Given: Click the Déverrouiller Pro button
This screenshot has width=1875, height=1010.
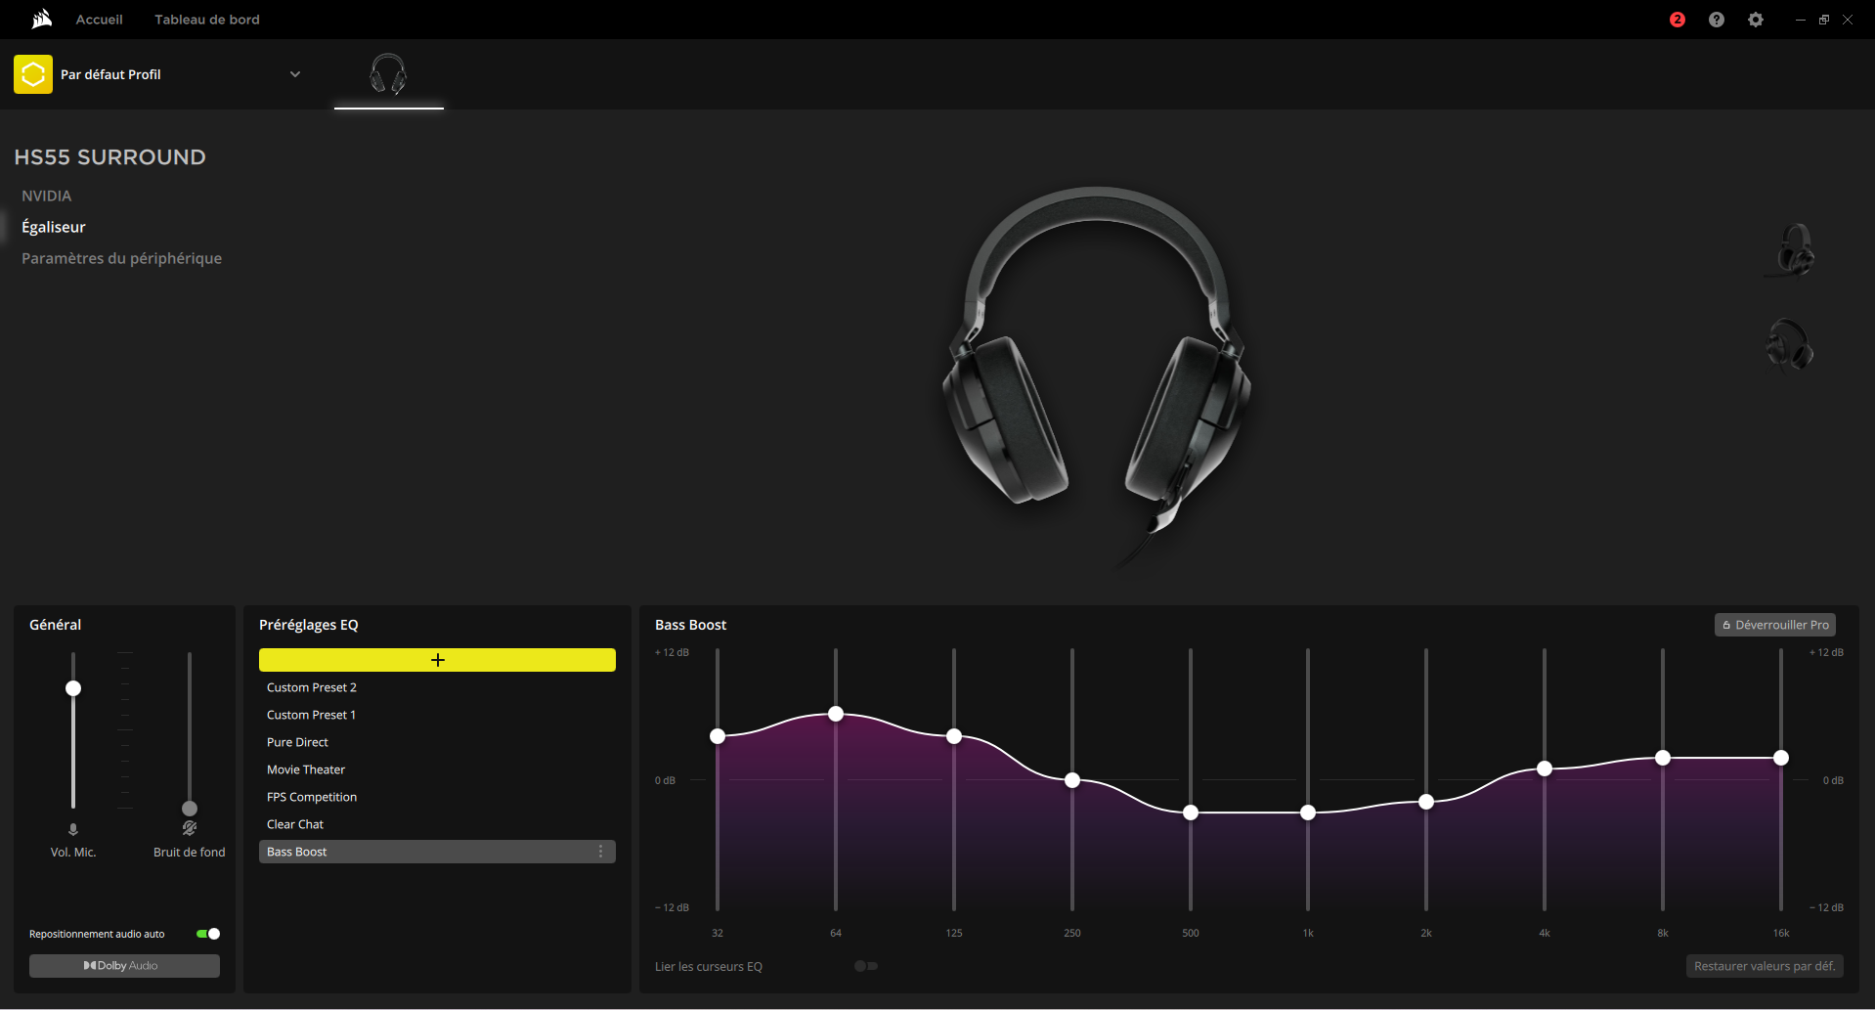Looking at the screenshot, I should (x=1775, y=625).
